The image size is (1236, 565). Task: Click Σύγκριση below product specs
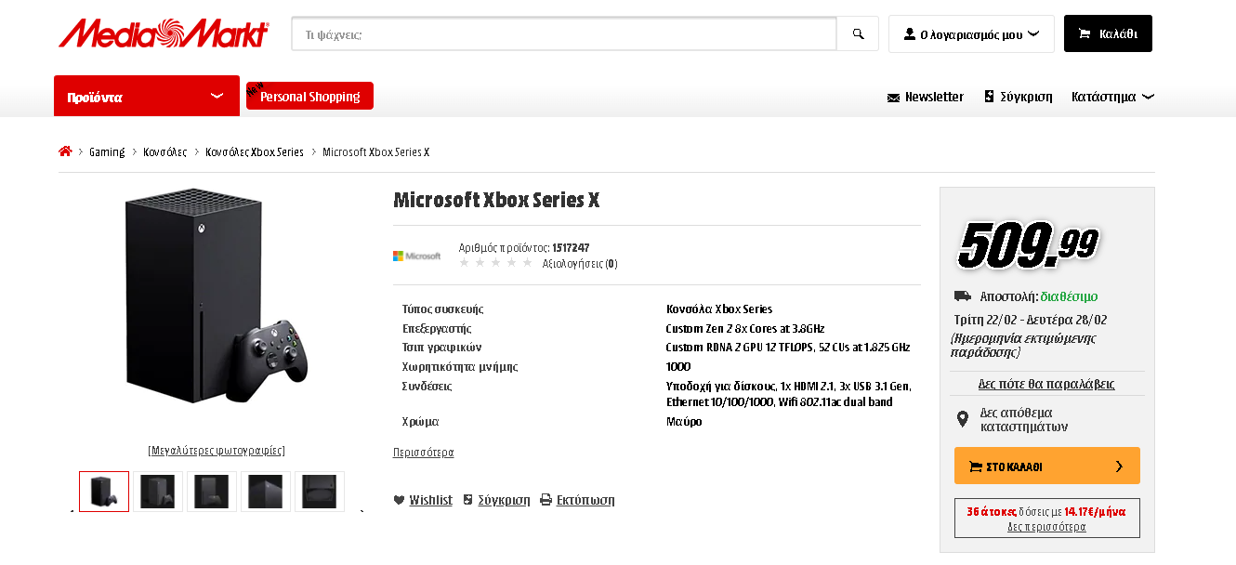point(504,500)
